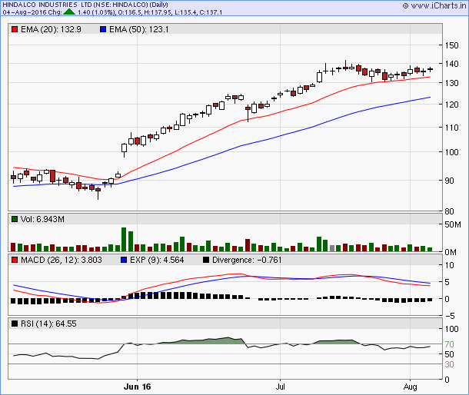
Task: Click the 80 price axis label
Action: (x=449, y=211)
